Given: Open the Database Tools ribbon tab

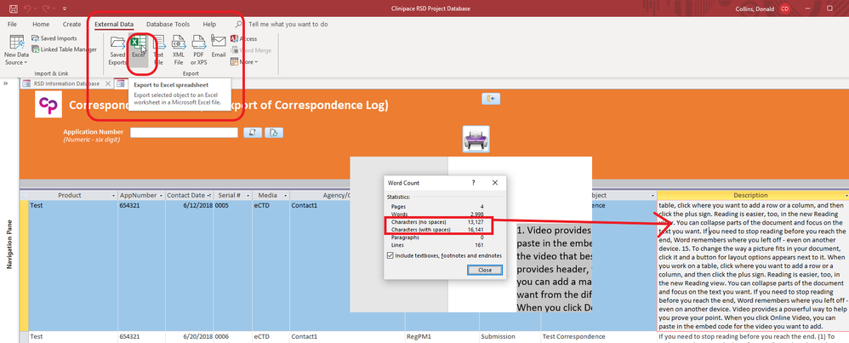Looking at the screenshot, I should coord(168,25).
